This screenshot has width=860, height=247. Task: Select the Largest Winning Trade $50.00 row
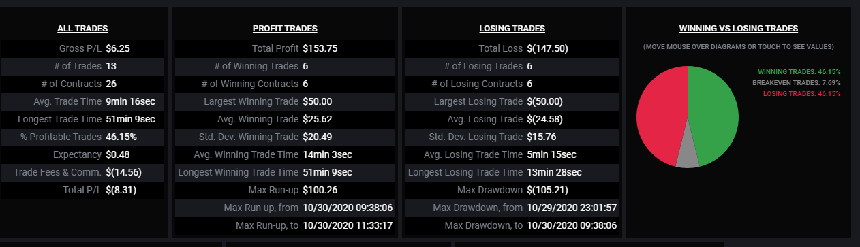285,102
